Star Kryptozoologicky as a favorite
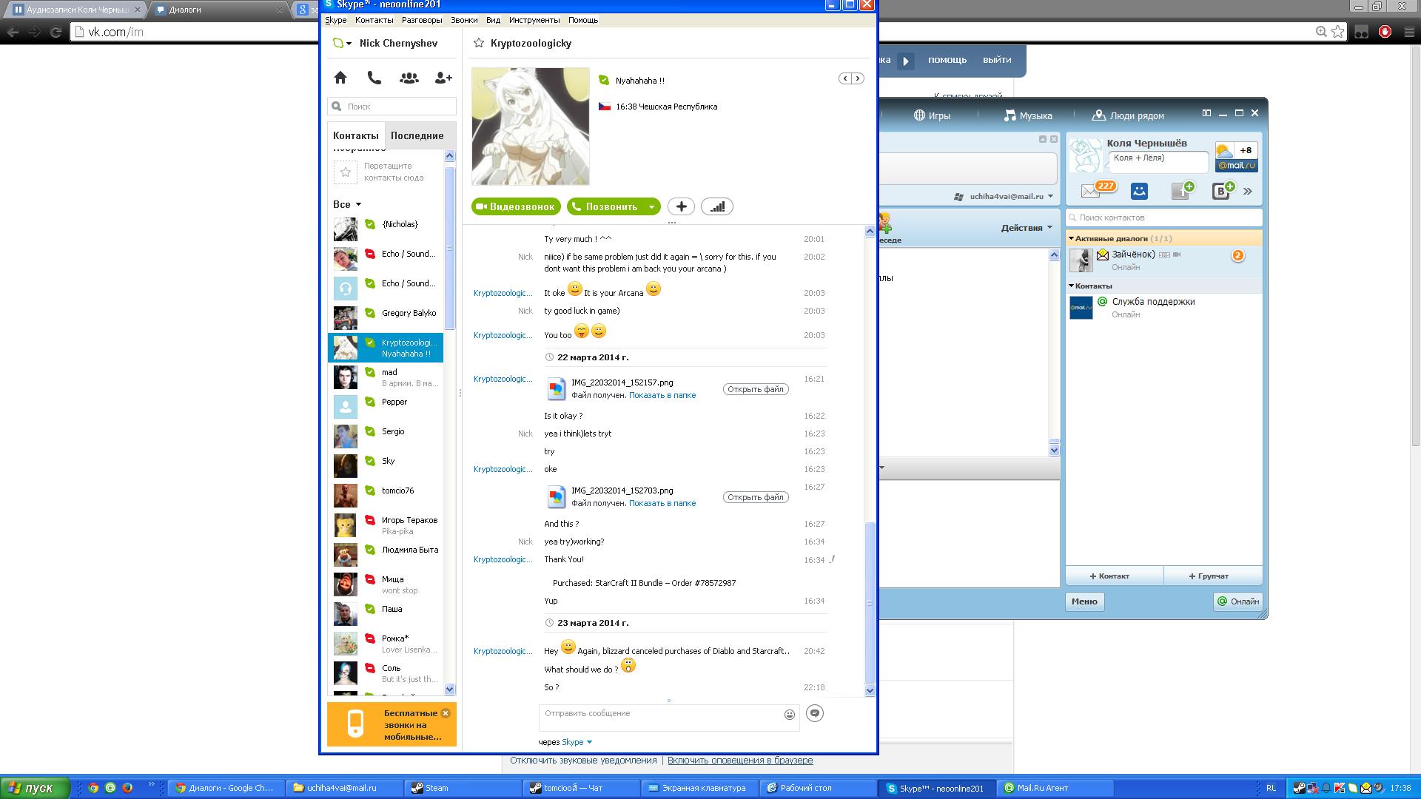Viewport: 1421px width, 799px height. coord(479,44)
